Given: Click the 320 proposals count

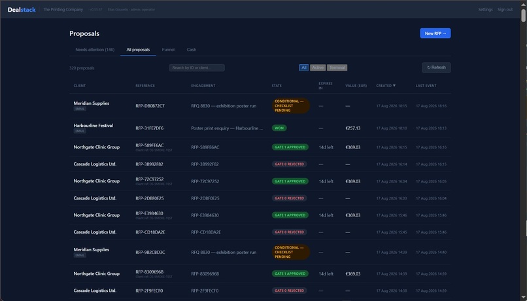Looking at the screenshot, I should click(x=82, y=68).
